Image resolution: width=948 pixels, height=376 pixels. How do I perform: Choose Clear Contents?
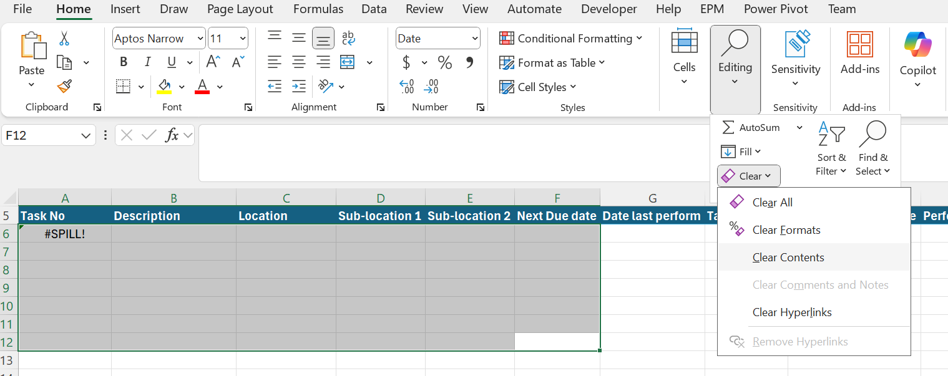[814, 258]
